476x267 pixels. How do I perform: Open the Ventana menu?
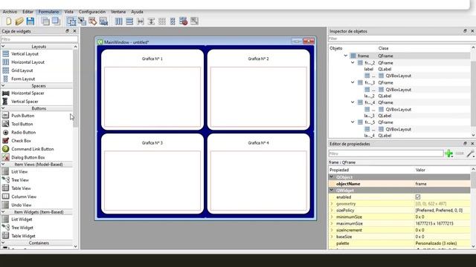coord(118,12)
